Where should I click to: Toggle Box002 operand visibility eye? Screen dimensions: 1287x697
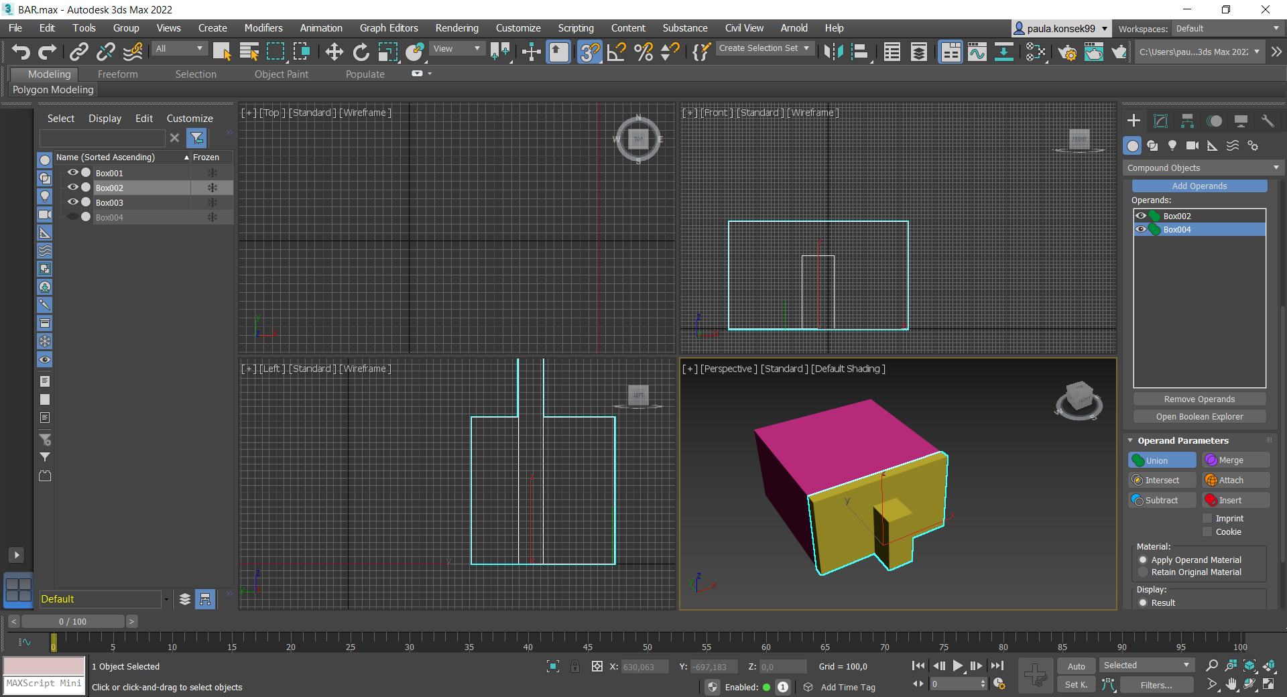tap(1141, 216)
